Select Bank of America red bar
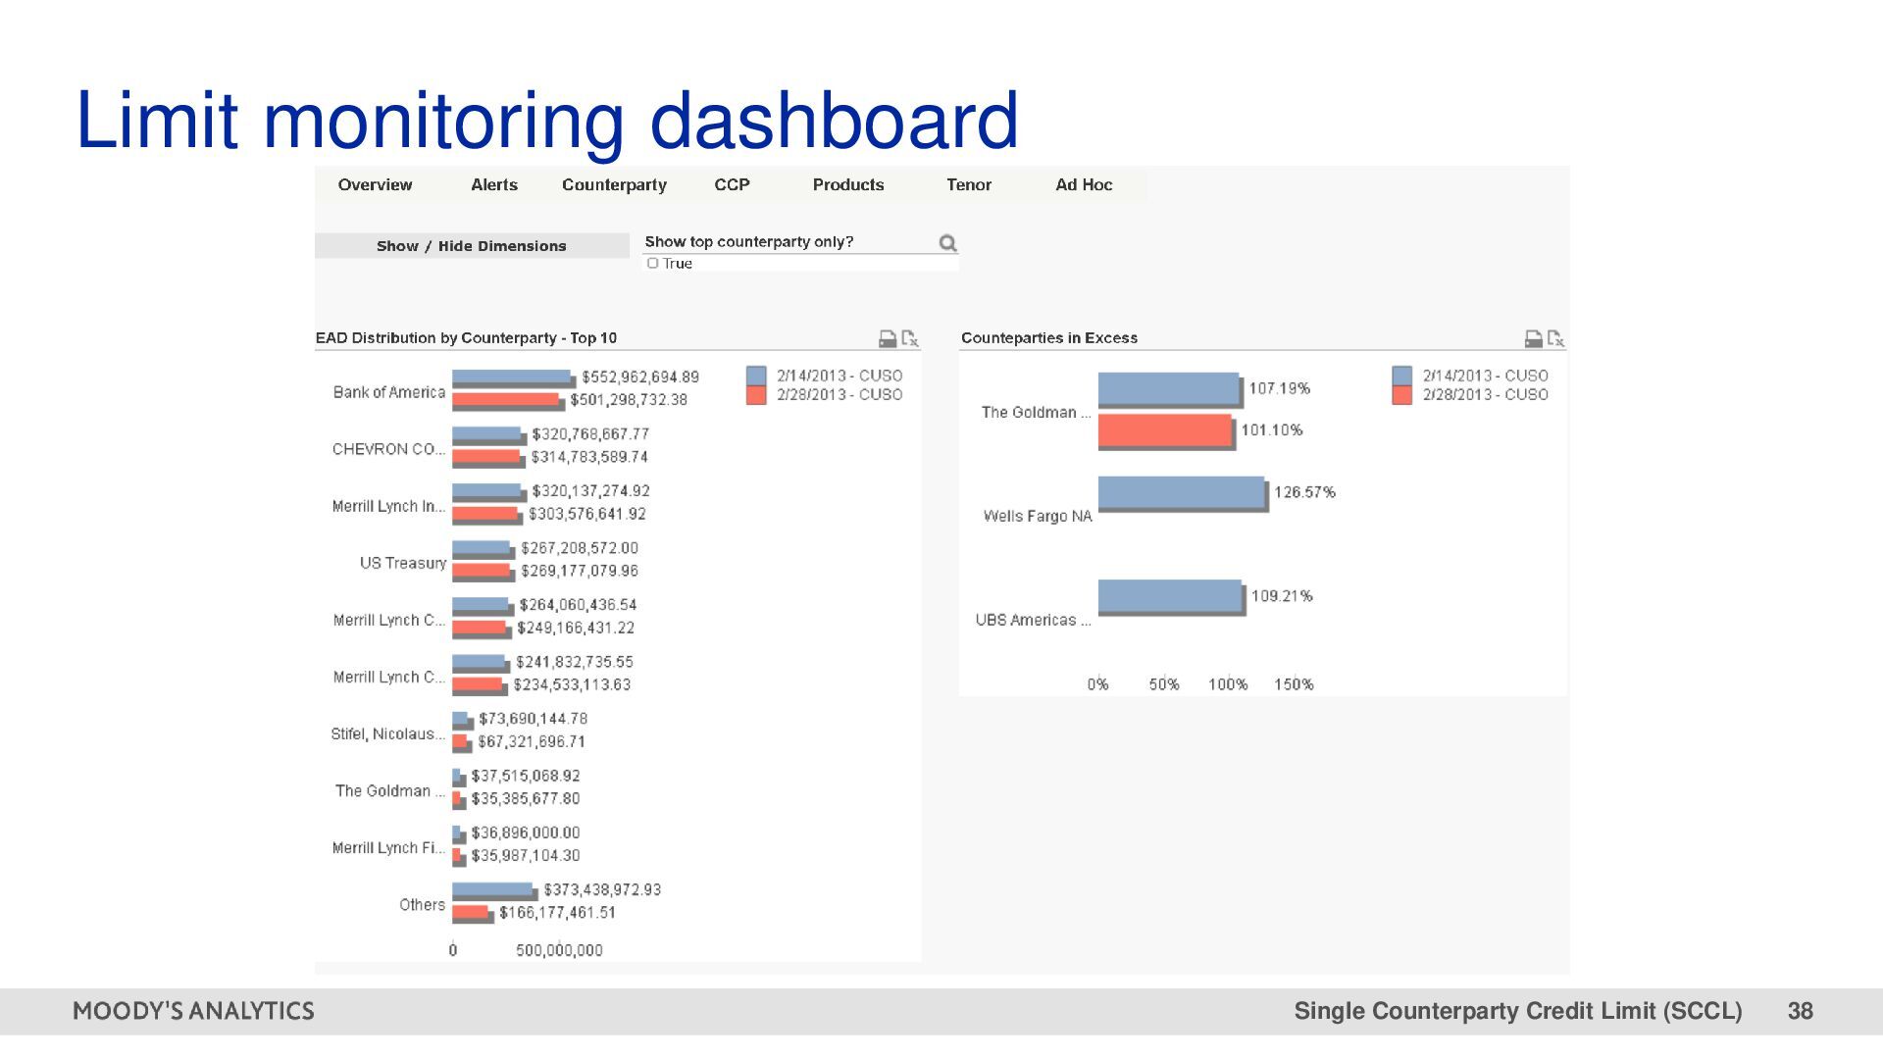The width and height of the screenshot is (1883, 1059). coord(505,400)
